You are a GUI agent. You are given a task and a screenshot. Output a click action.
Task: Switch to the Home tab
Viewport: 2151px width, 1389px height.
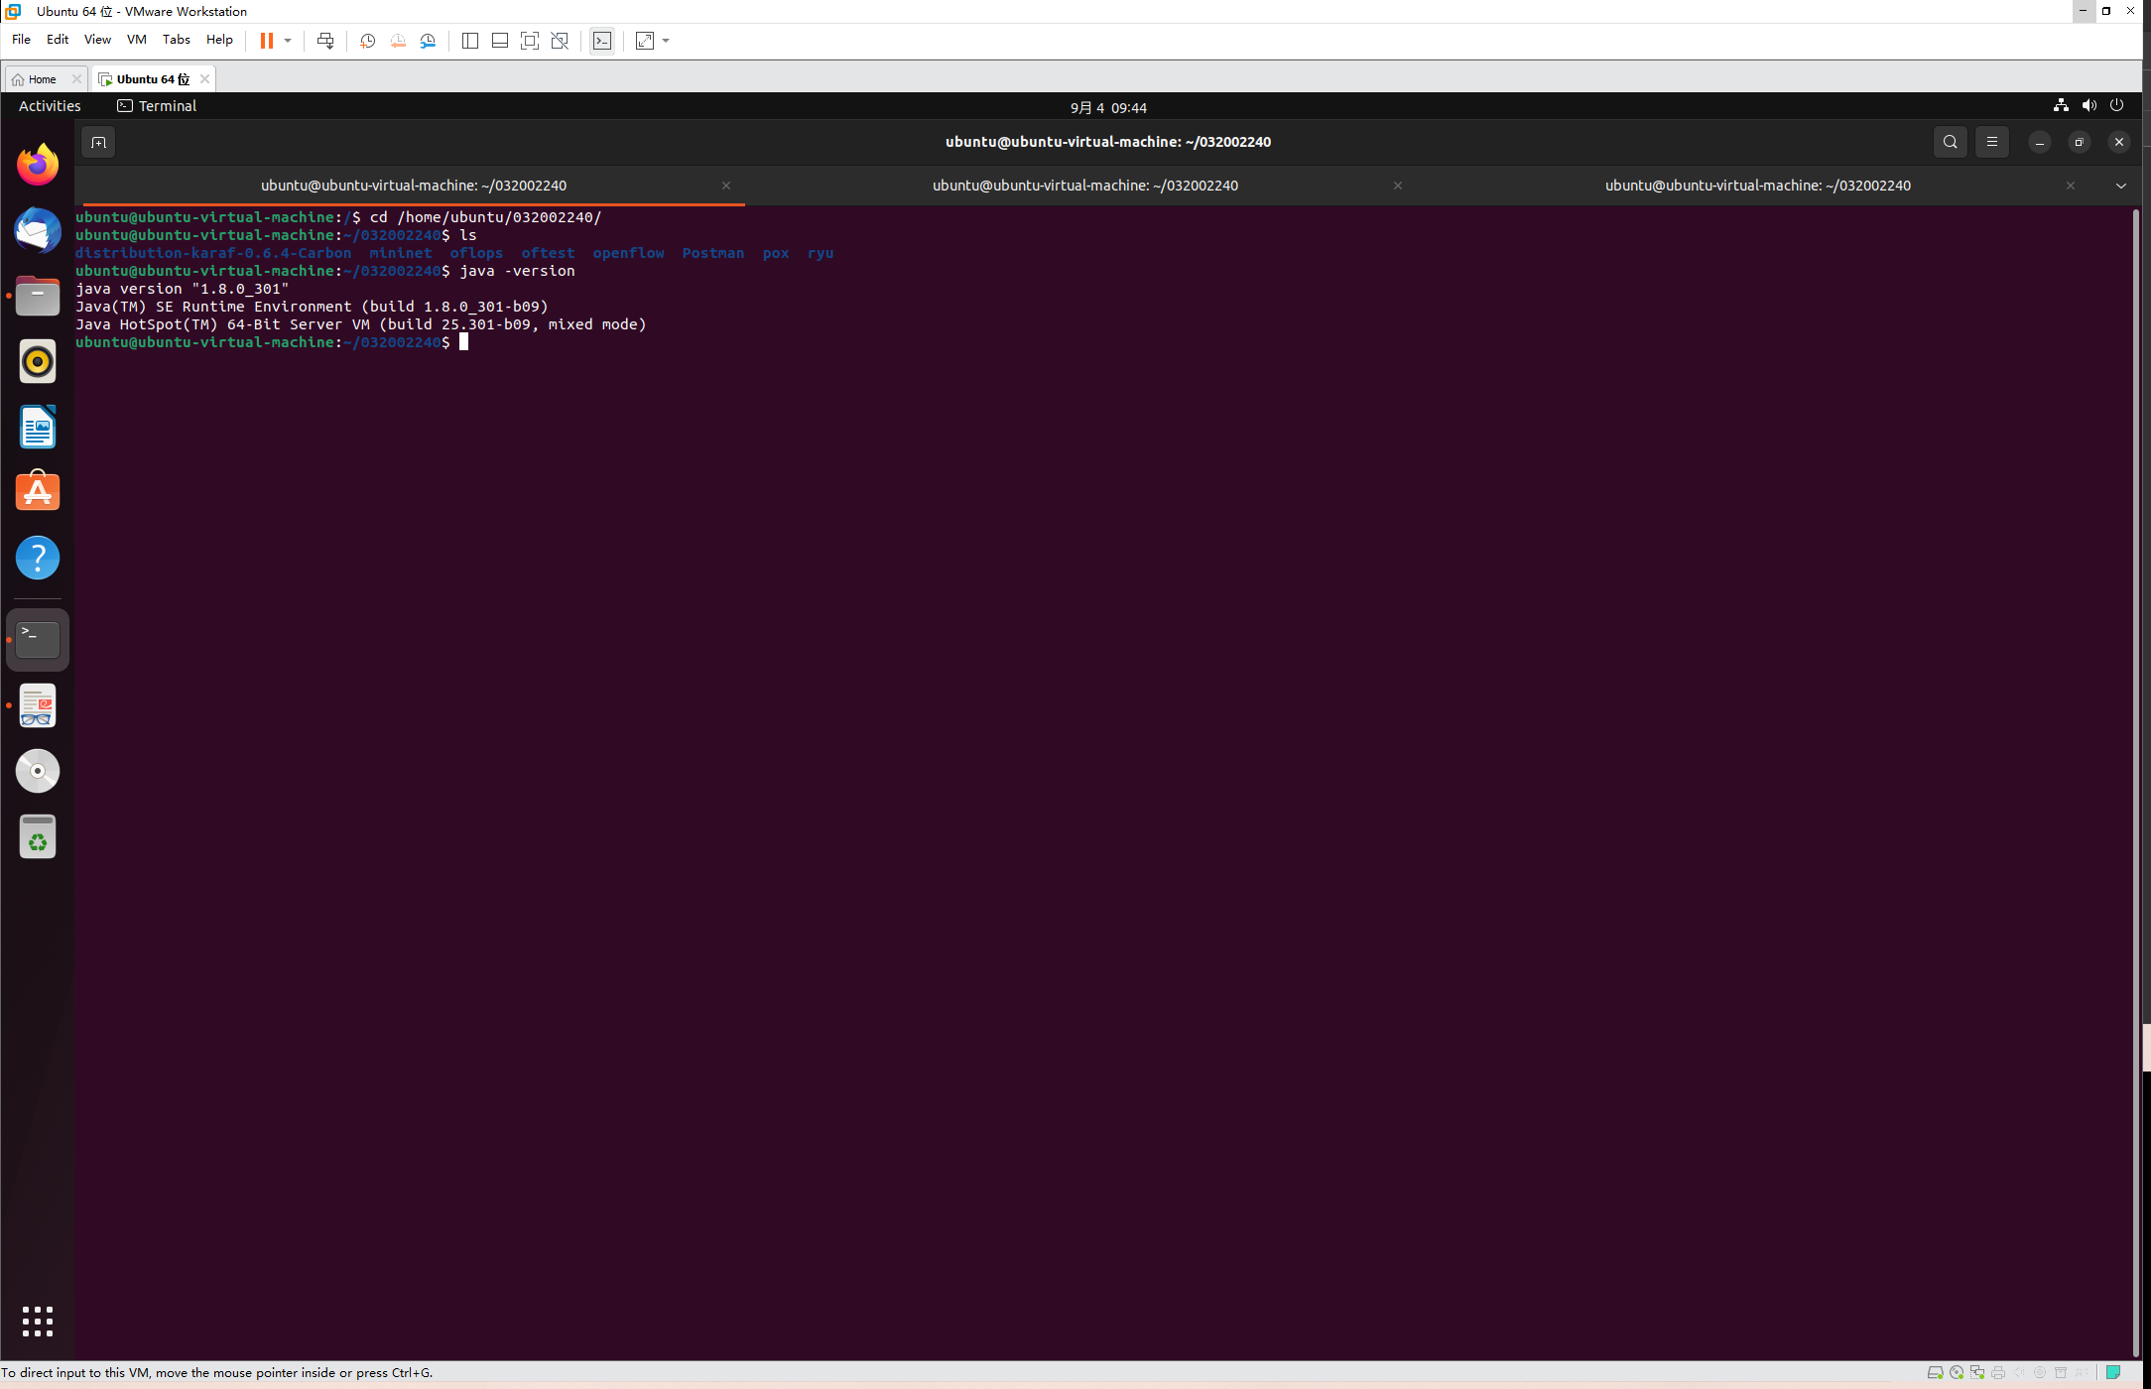[42, 79]
